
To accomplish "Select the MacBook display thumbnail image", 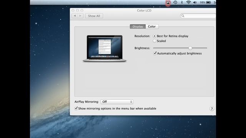I will tap(105, 49).
